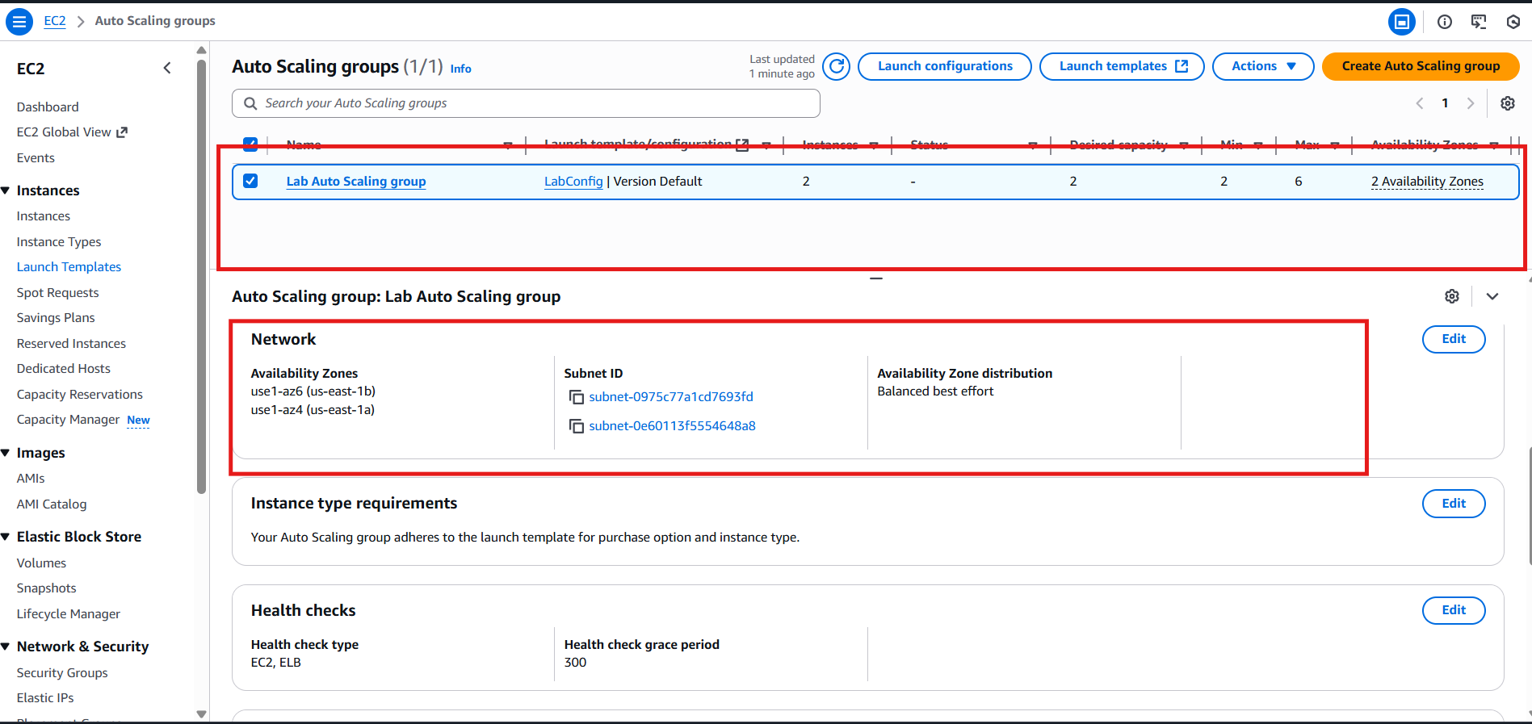Open the Lab Auto Scaling group link

356,182
